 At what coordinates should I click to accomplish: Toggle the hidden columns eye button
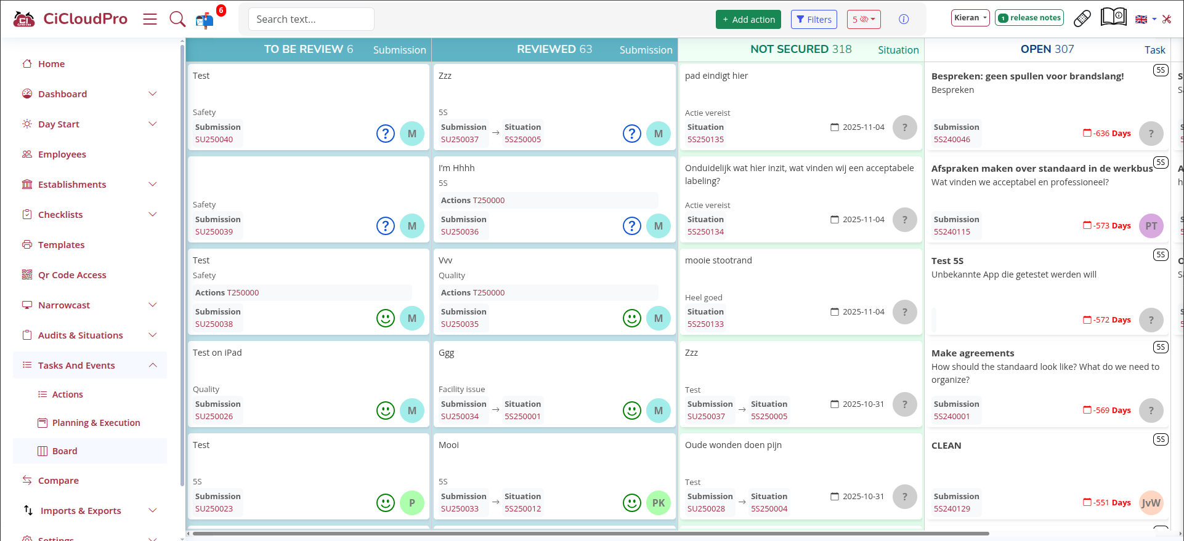pos(864,19)
